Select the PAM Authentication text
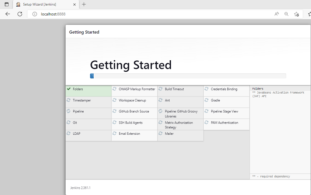Image resolution: width=311 pixels, height=195 pixels. pyautogui.click(x=224, y=122)
